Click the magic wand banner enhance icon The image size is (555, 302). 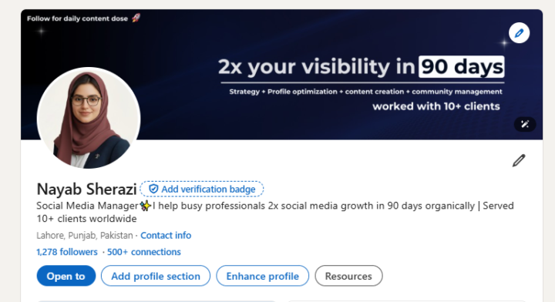pyautogui.click(x=525, y=124)
